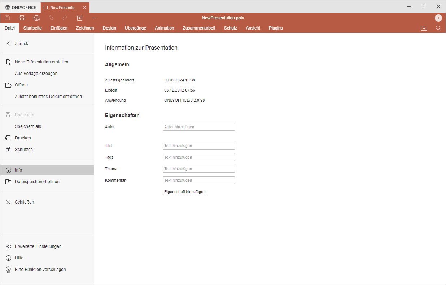This screenshot has height=285, width=446.
Task: Open the Plugins tab
Action: (276, 28)
